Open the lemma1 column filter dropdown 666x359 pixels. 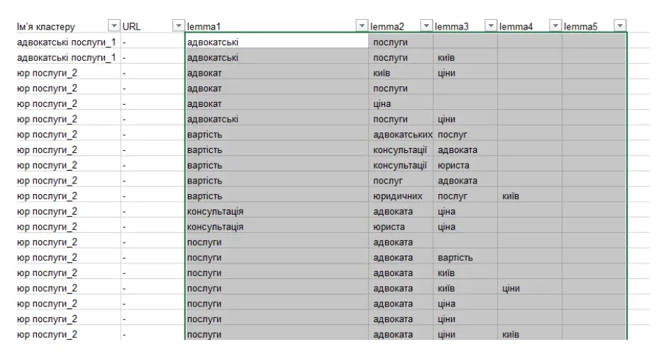(x=362, y=26)
